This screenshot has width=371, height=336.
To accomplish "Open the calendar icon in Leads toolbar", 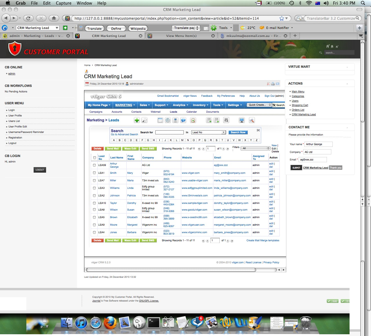I will pyautogui.click(x=160, y=120).
